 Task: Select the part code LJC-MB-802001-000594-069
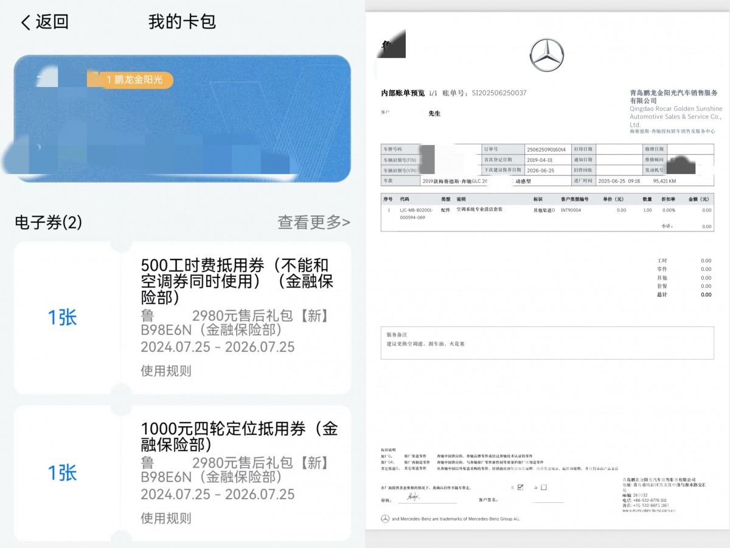click(x=417, y=214)
